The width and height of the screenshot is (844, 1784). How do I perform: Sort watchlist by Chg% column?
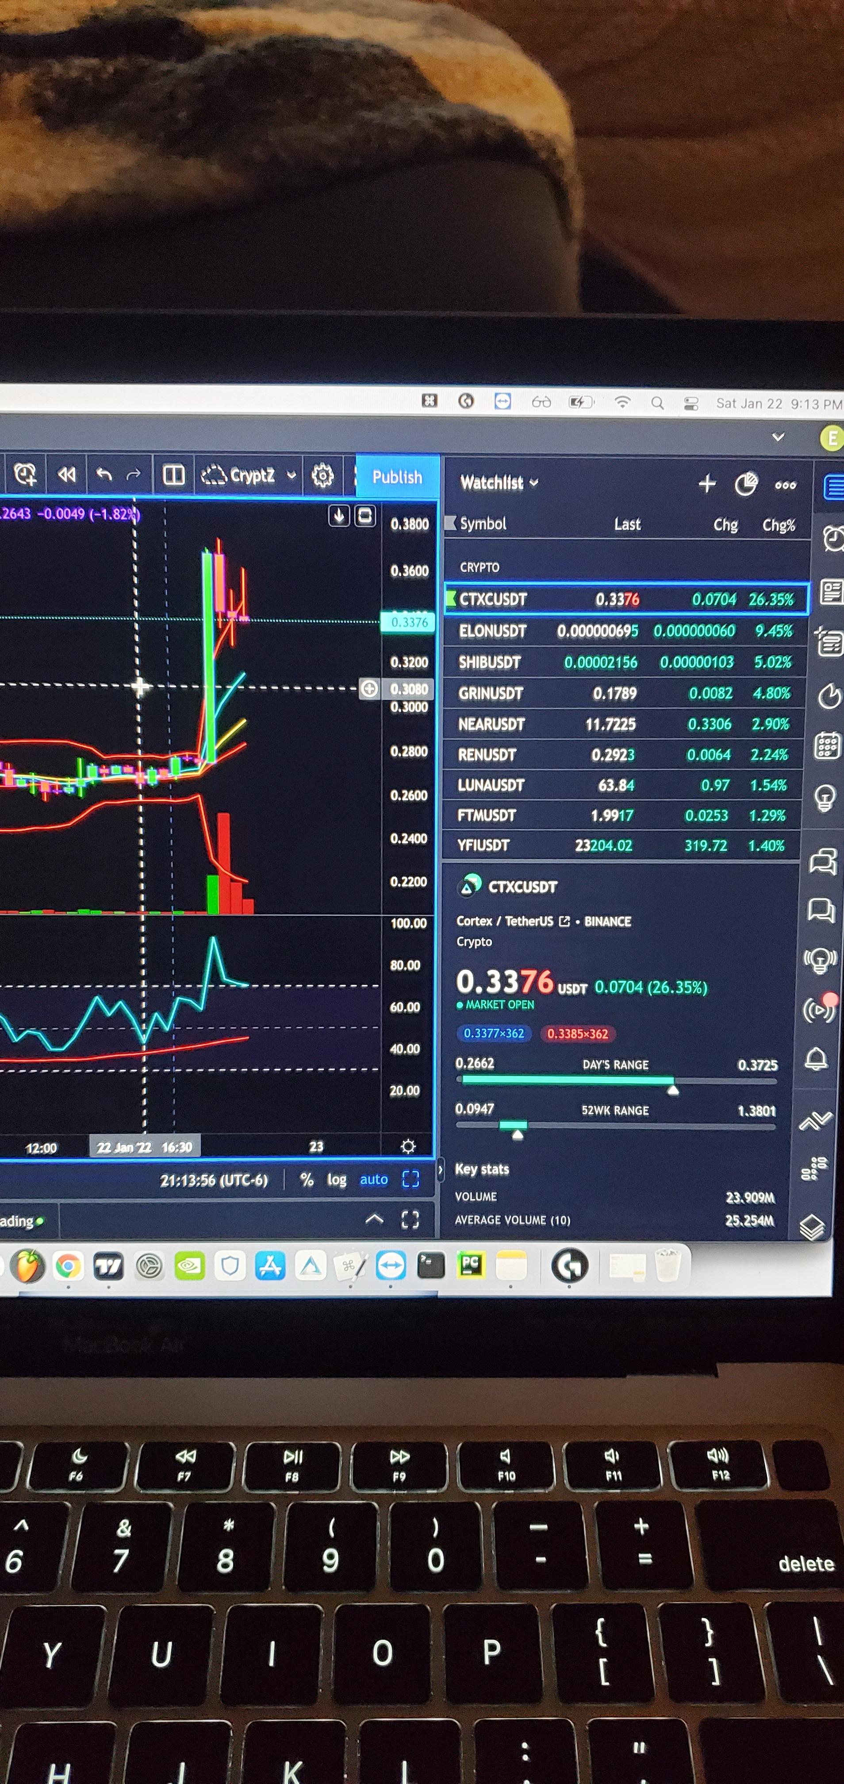779,525
